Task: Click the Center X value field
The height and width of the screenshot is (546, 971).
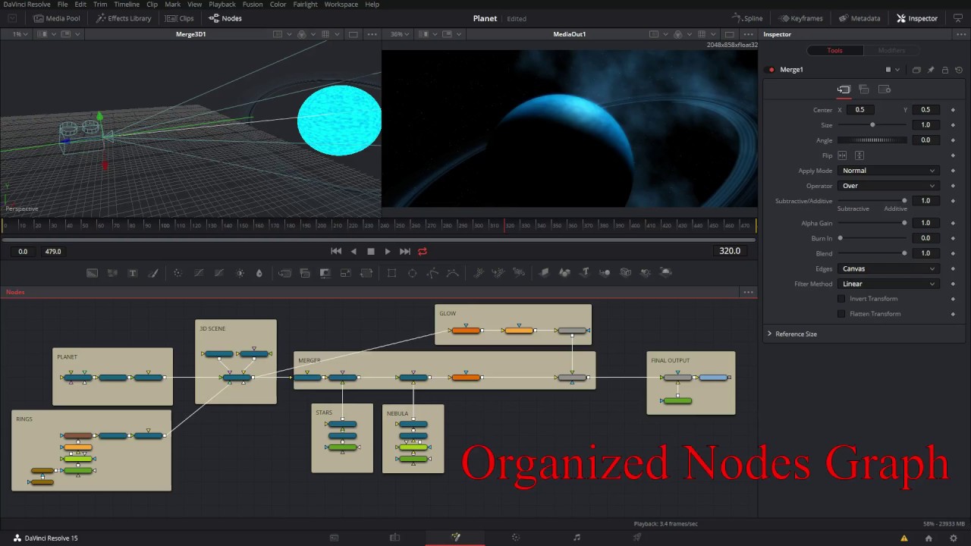Action: click(859, 110)
